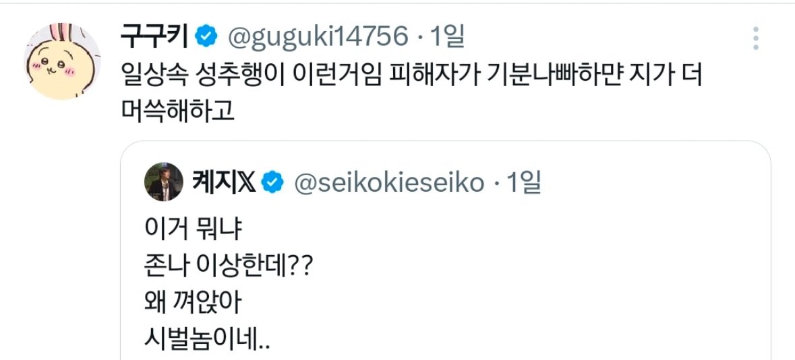795x360 pixels.
Task: Open the @guguki14756 handle
Action: pos(320,38)
